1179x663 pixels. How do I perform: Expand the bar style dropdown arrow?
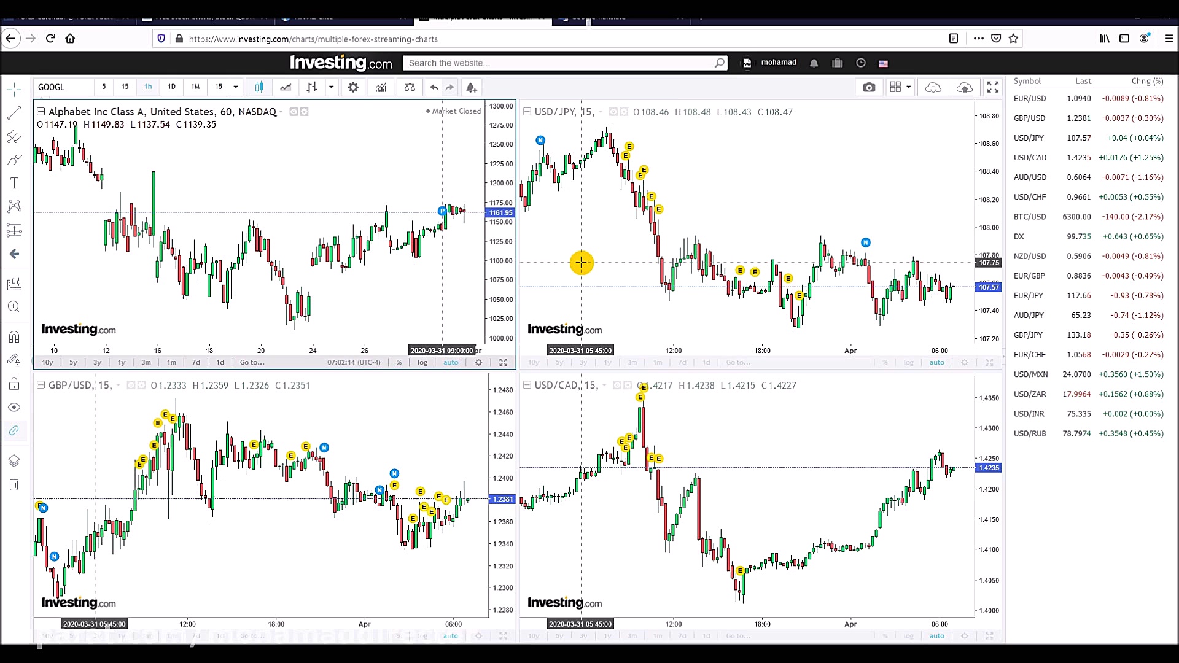[331, 87]
